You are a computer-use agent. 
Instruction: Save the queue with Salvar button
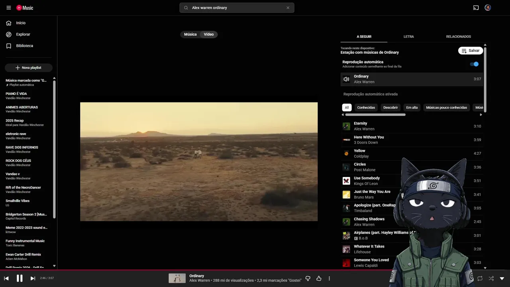coord(471,51)
